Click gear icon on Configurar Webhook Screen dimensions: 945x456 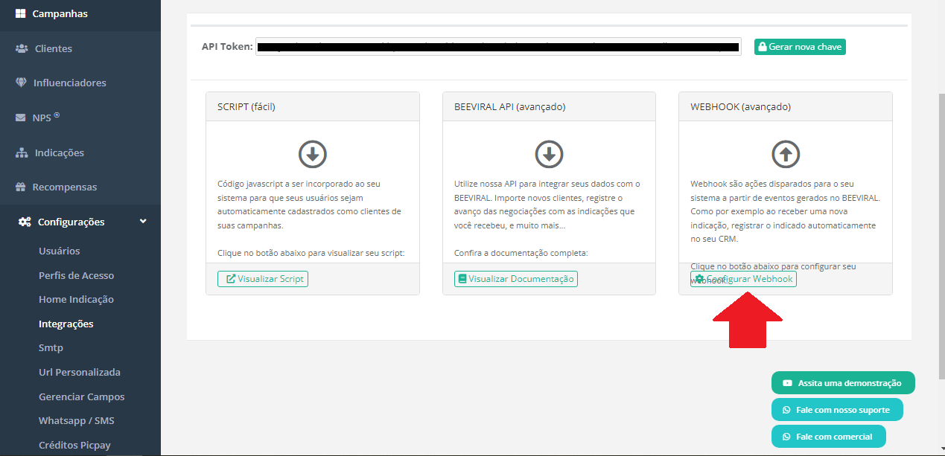coord(699,279)
